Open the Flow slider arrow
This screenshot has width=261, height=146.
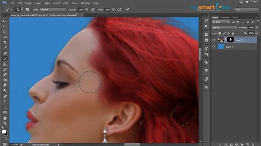click(x=113, y=10)
